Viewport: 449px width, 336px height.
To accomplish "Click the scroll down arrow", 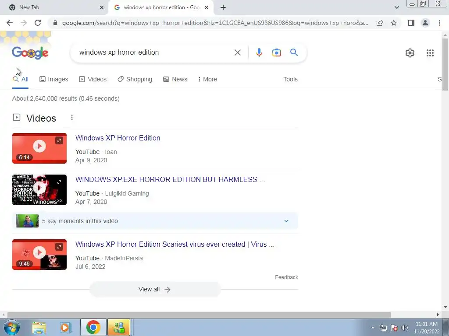I will click(x=445, y=307).
